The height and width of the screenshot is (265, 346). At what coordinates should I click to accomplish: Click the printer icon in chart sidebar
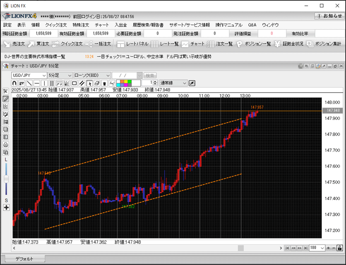(x=6, y=145)
